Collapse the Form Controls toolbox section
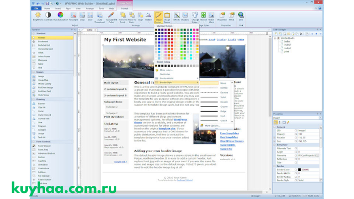 [x=34, y=142]
